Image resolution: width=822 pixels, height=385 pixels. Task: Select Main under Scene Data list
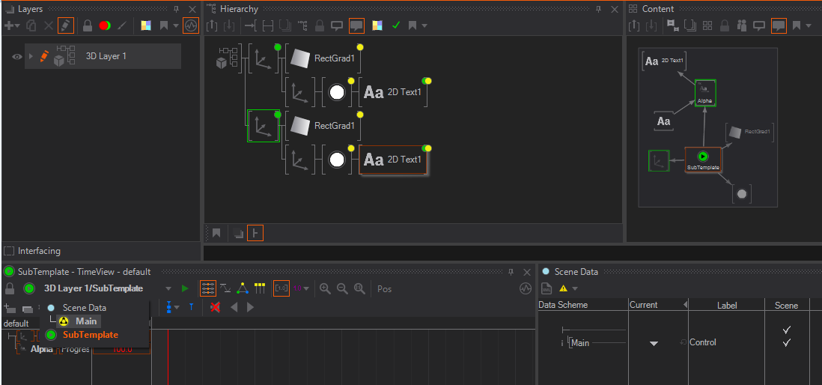pos(86,321)
